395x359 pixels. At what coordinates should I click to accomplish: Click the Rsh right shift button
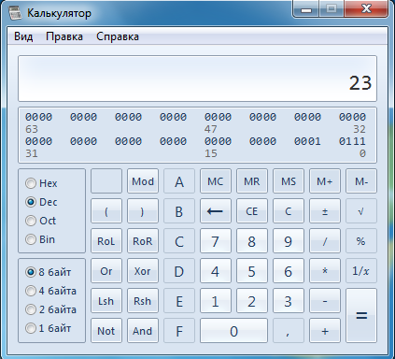143,301
